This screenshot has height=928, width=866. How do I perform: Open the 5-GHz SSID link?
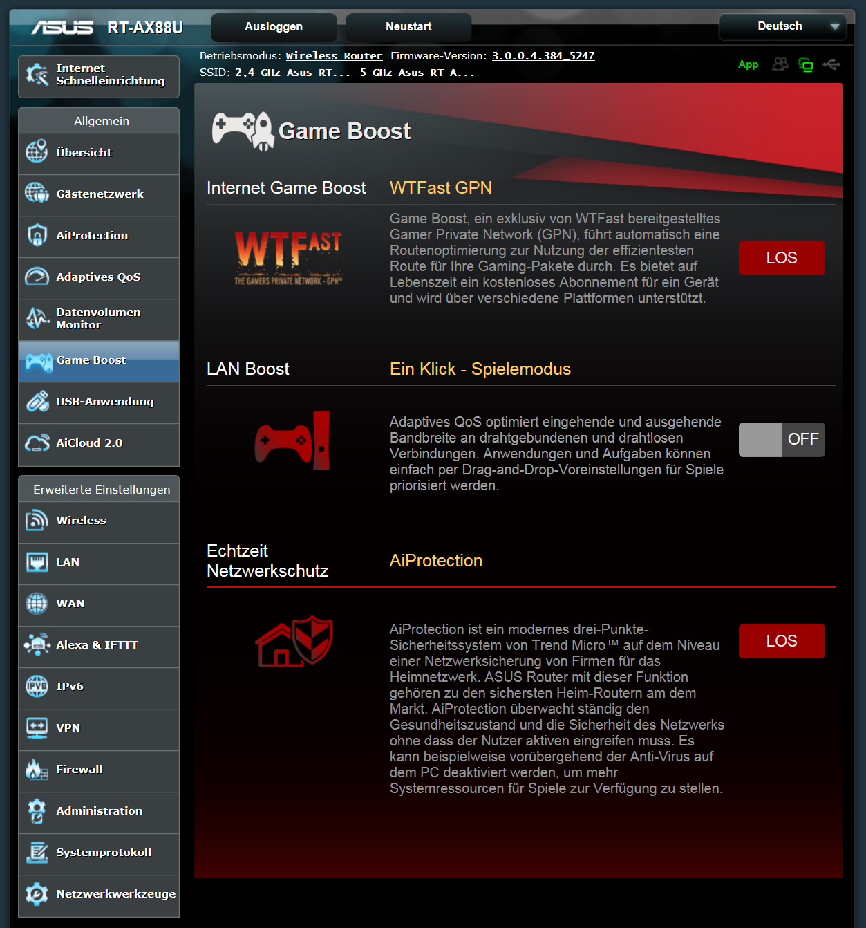[x=417, y=73]
